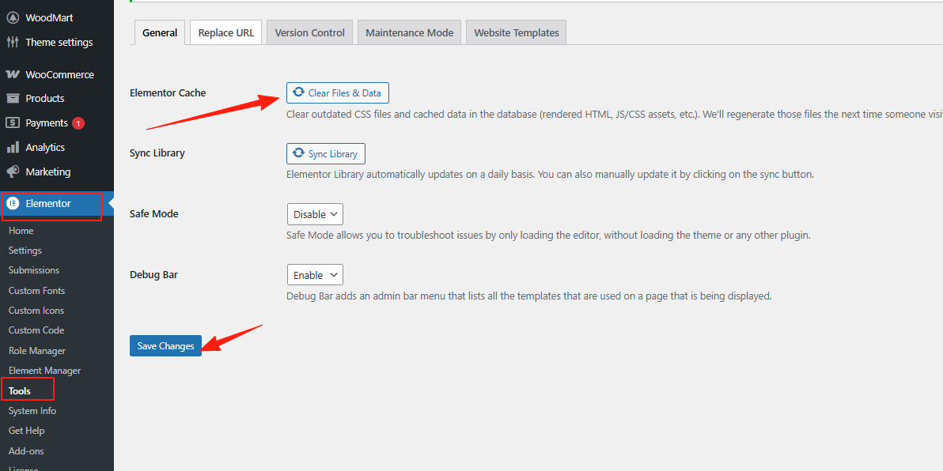Screen dimensions: 943x471
Task: Click the Analytics bar chart icon
Action: click(13, 147)
